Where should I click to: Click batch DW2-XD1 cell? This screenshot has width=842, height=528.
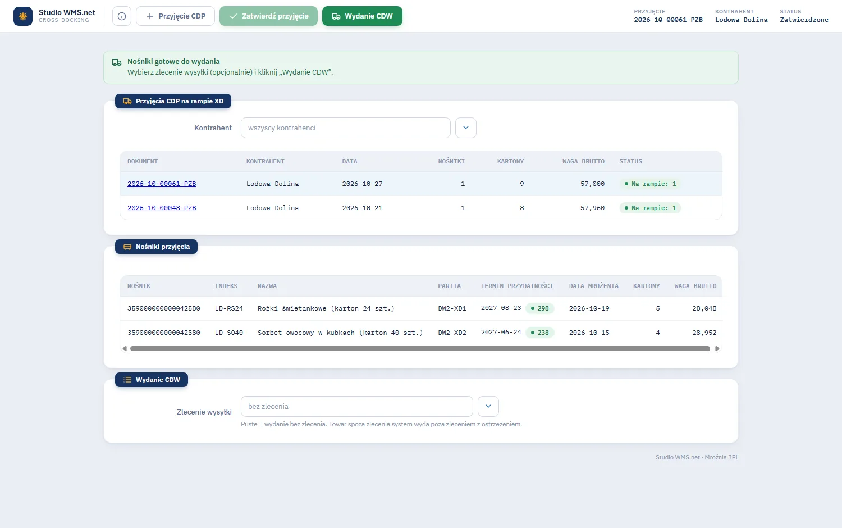452,308
